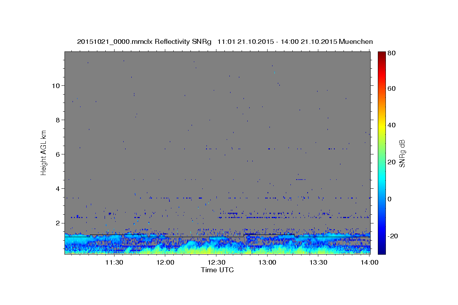Click the 12:30 time tick label
Image resolution: width=458 pixels, height=305 pixels.
[216, 262]
